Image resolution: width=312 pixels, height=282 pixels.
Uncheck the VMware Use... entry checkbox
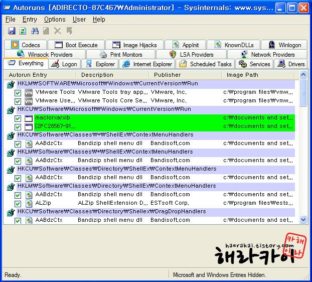pyautogui.click(x=18, y=101)
